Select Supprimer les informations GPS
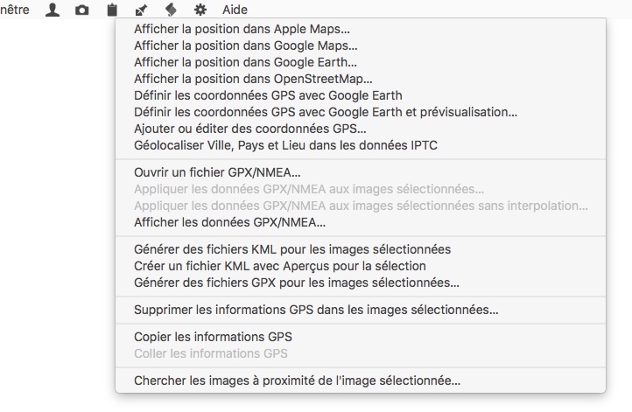The image size is (632, 412). coord(361,310)
